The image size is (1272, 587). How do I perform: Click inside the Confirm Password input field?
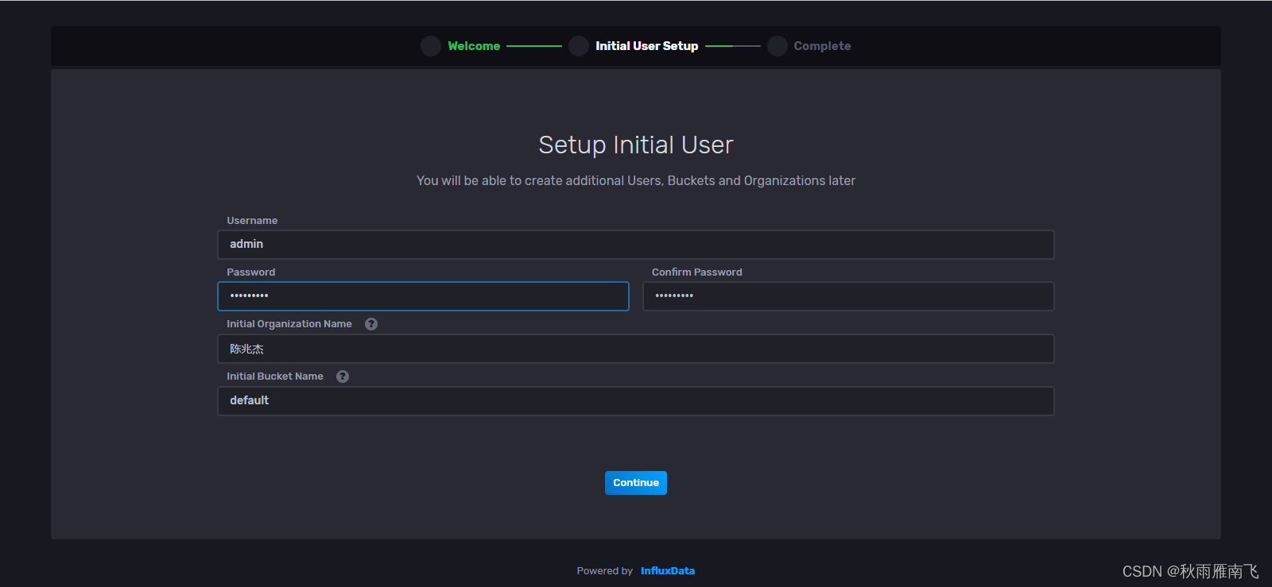(x=848, y=296)
